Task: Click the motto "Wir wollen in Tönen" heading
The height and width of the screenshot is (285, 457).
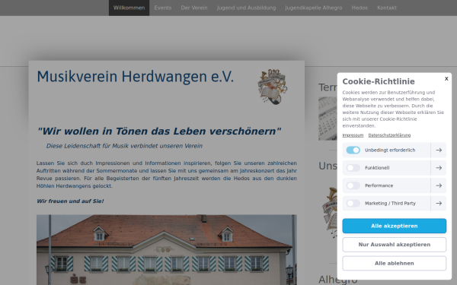Action: click(159, 131)
